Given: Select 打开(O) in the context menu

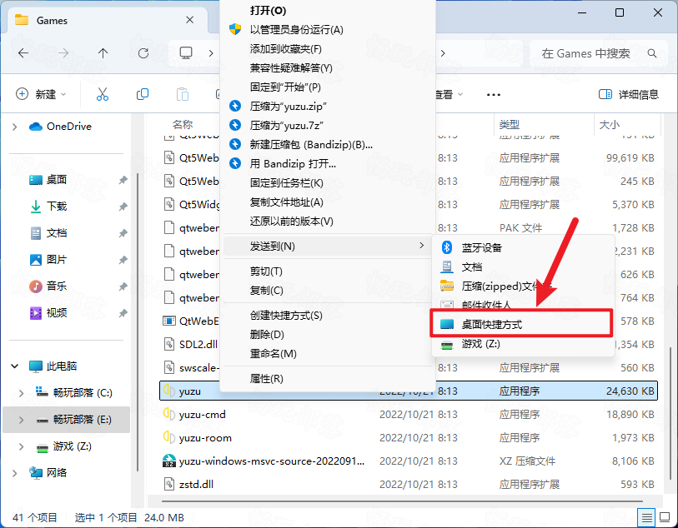Looking at the screenshot, I should coord(328,11).
